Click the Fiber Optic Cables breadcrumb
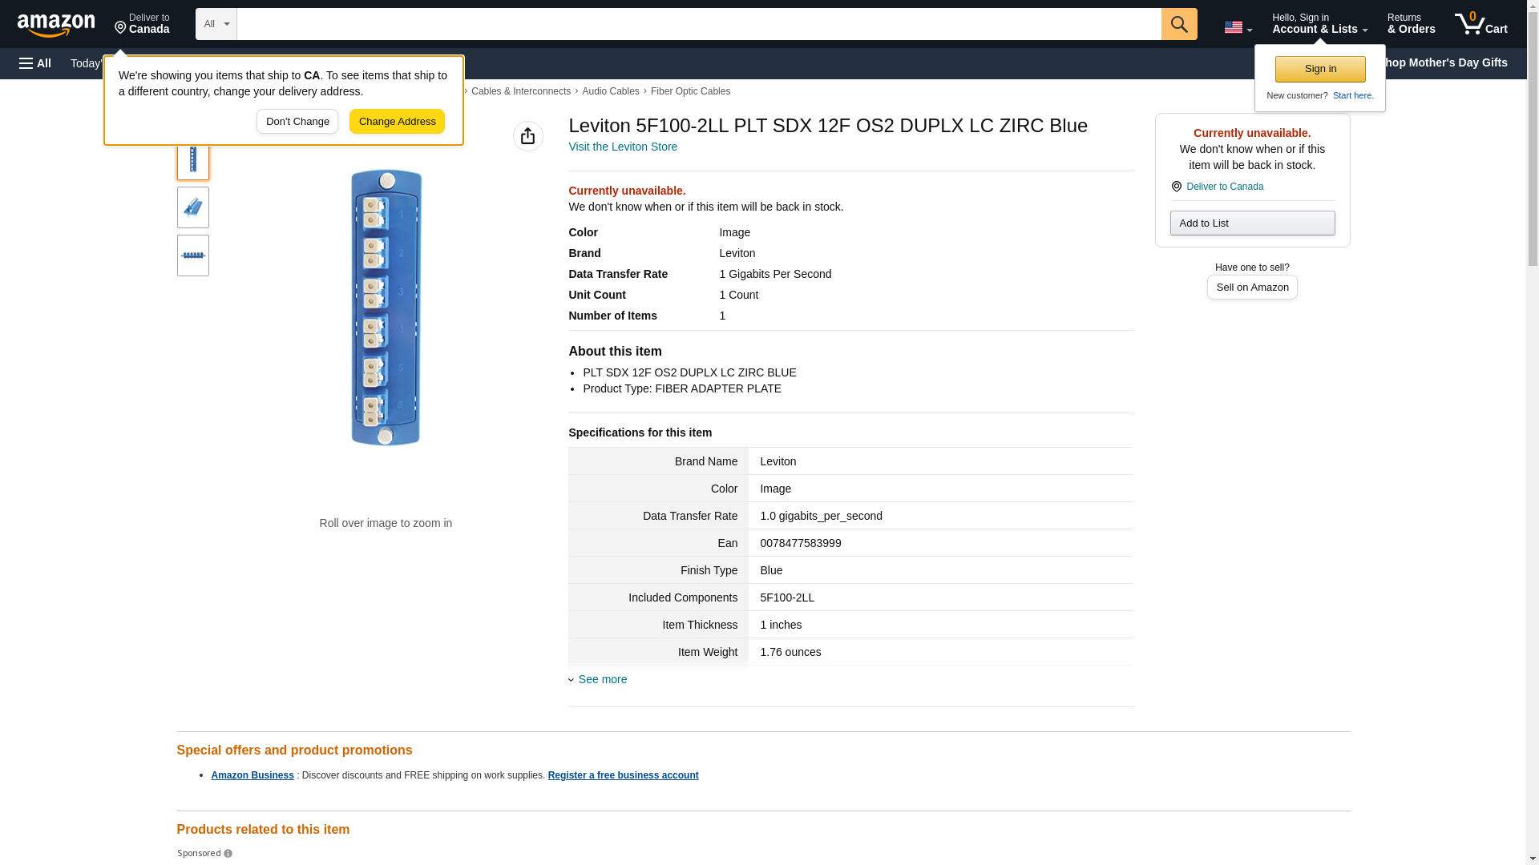This screenshot has height=865, width=1539. click(x=690, y=91)
